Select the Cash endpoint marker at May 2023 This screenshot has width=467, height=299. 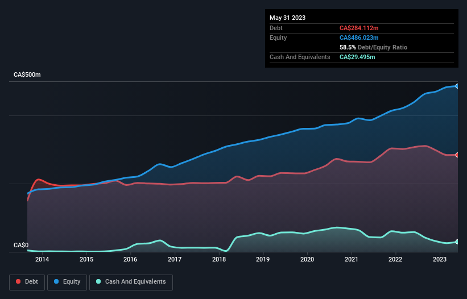pyautogui.click(x=457, y=242)
